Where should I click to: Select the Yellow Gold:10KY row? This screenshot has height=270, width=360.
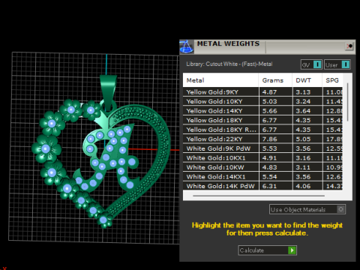262,101
